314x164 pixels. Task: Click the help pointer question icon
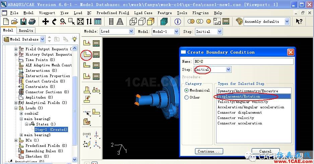click(x=299, y=21)
